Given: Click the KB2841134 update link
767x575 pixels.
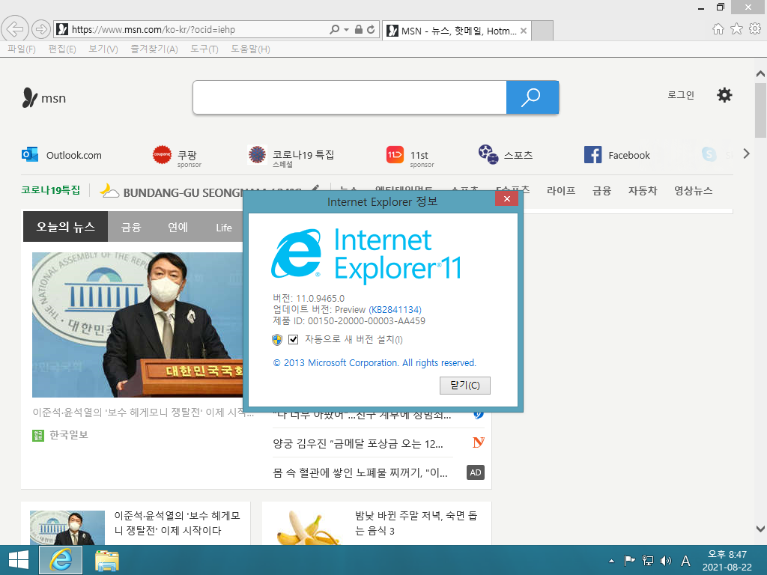Looking at the screenshot, I should tap(395, 309).
